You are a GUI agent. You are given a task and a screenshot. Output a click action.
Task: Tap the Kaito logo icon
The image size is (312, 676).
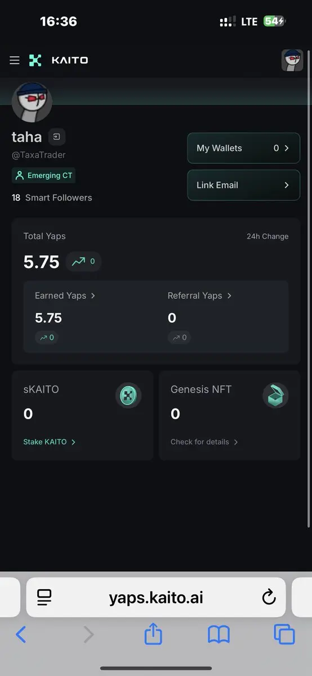[35, 60]
